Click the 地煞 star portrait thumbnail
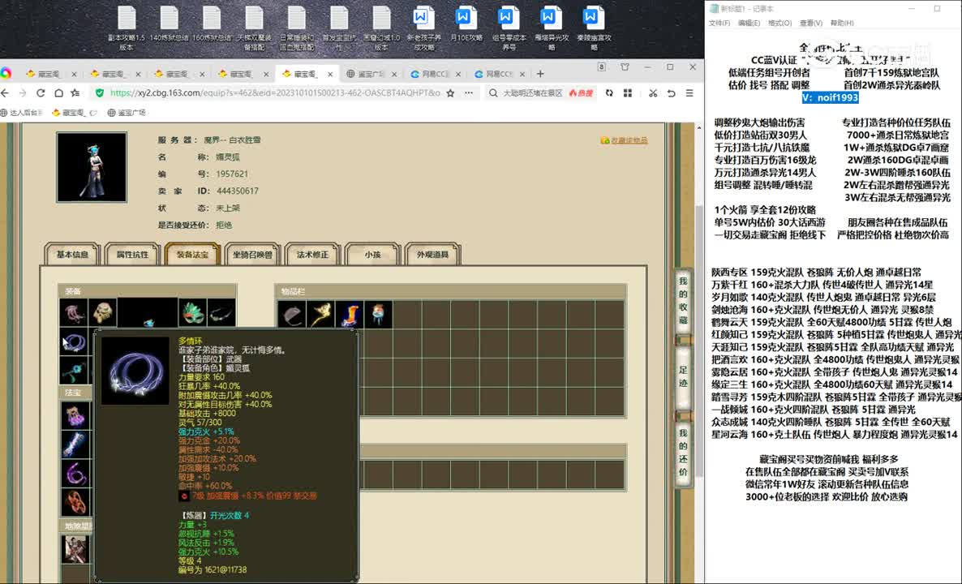 coord(75,548)
